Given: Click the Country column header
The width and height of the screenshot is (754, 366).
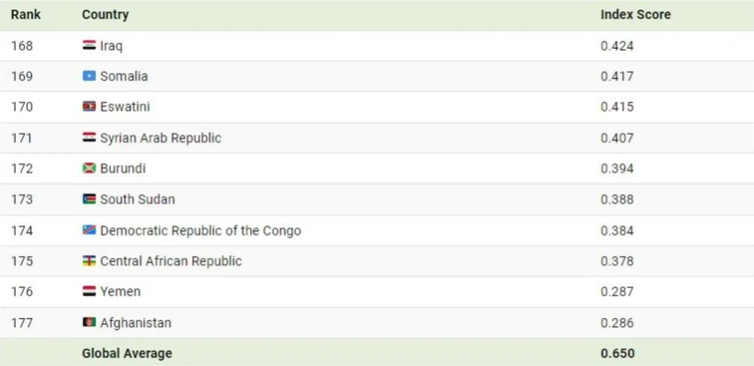Looking at the screenshot, I should [105, 14].
